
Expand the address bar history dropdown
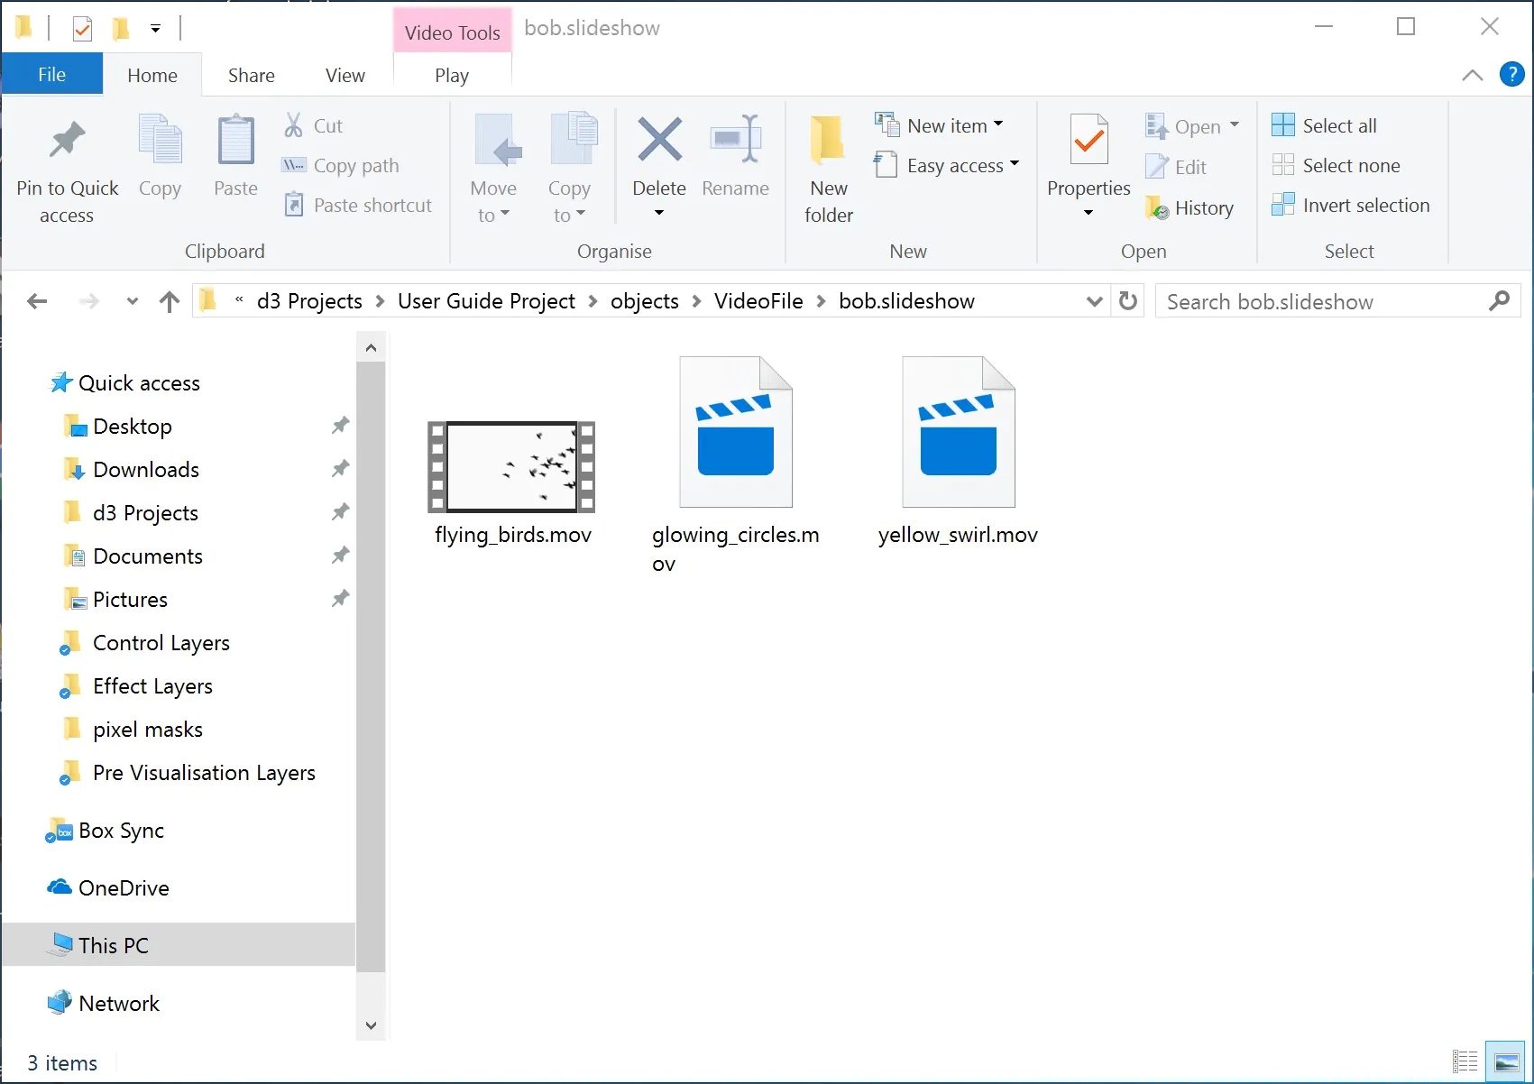click(1094, 301)
